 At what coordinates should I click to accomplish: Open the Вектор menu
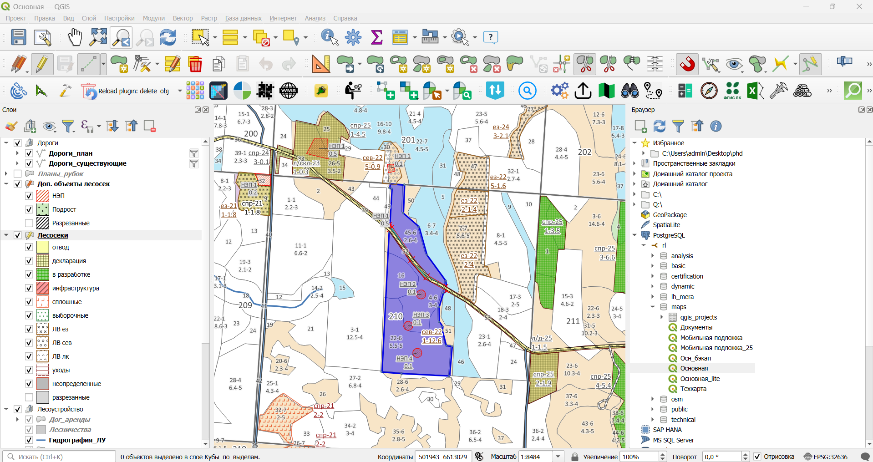(x=183, y=18)
